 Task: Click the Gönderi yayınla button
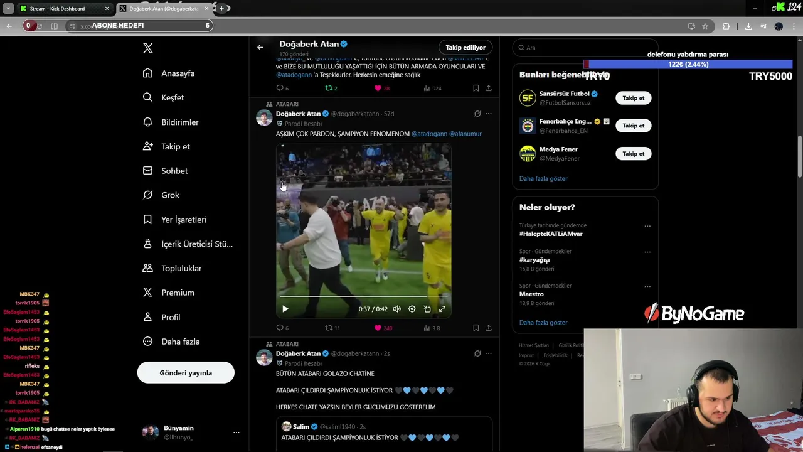click(186, 373)
